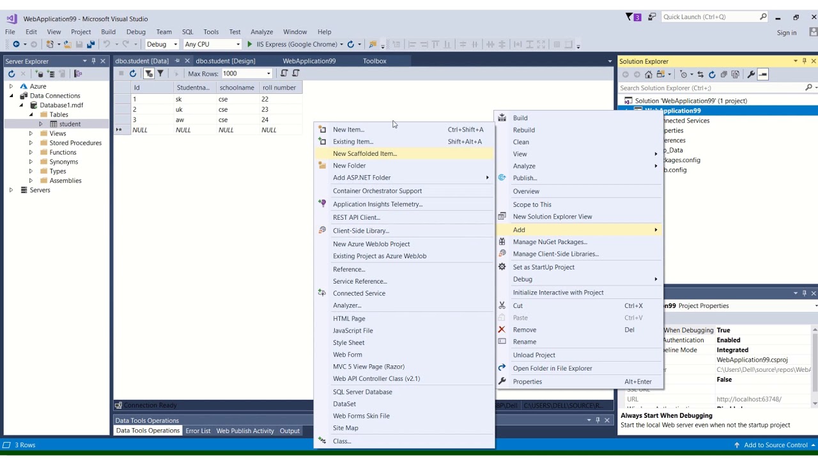Click Show All Files icon in Solution Explorer
The width and height of the screenshot is (818, 460).
pos(736,75)
